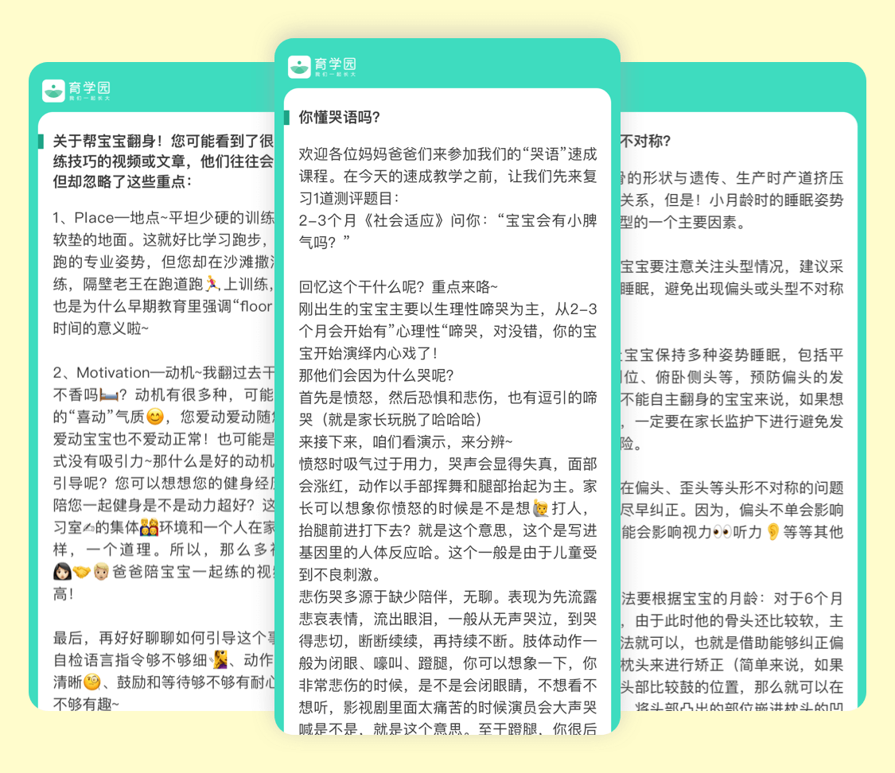Click the ear emoji after 听力
Viewport: 895px width, 773px height.
(x=772, y=532)
